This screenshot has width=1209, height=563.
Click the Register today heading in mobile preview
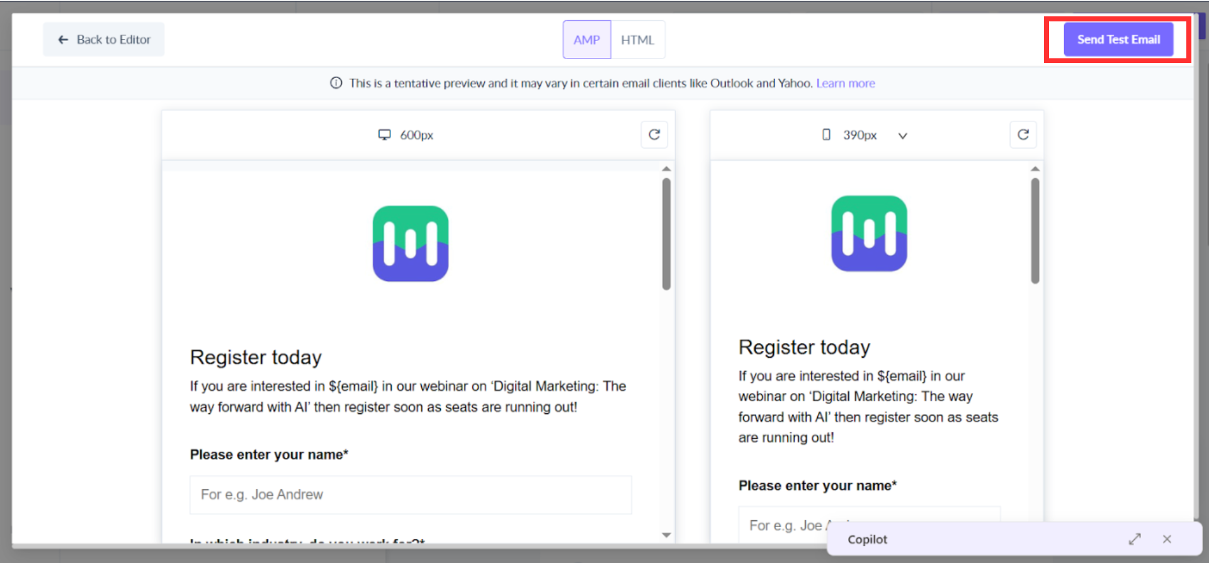tap(804, 347)
